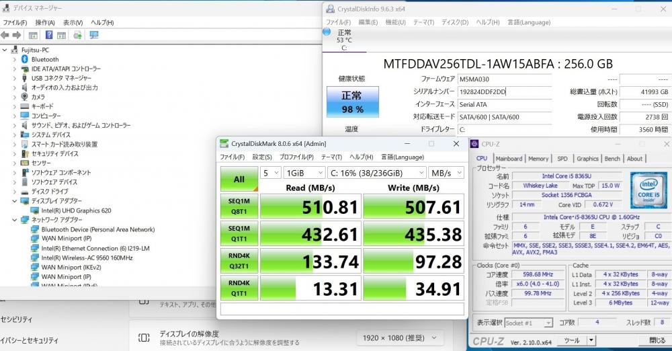672x351 pixels.
Task: Collapse the ネットワーク アダプター node
Action: 15,220
